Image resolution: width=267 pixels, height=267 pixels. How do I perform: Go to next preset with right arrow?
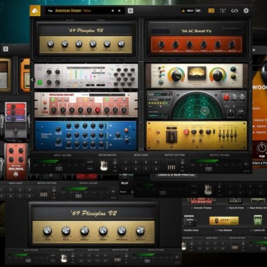[120, 10]
